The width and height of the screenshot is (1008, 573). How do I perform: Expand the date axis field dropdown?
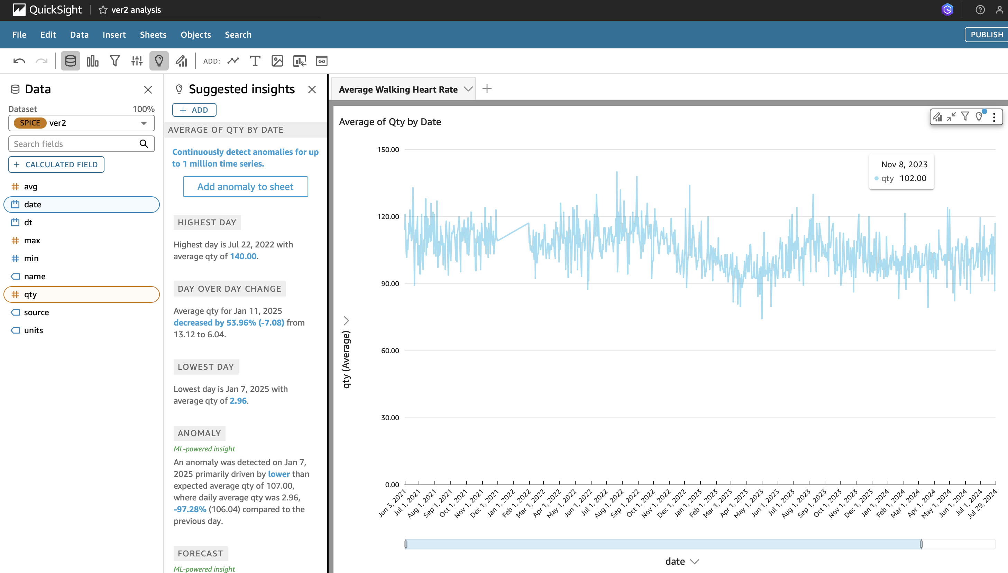(x=695, y=562)
